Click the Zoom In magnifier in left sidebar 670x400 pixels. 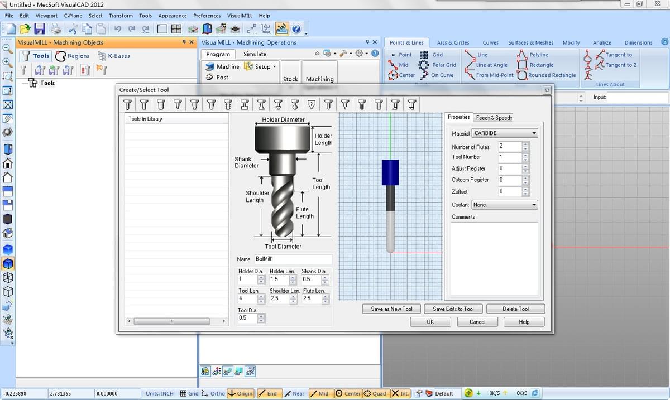coord(8,62)
